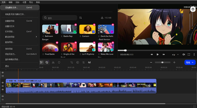Click the fullscreen preview icon
This screenshot has width=197, height=108.
pos(189,54)
